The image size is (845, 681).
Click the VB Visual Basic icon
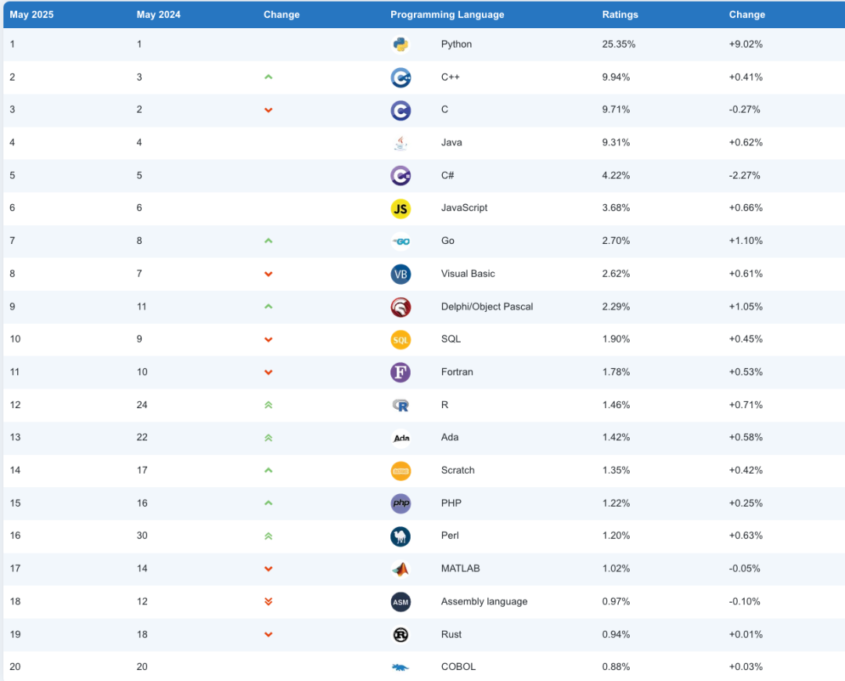[x=401, y=274]
